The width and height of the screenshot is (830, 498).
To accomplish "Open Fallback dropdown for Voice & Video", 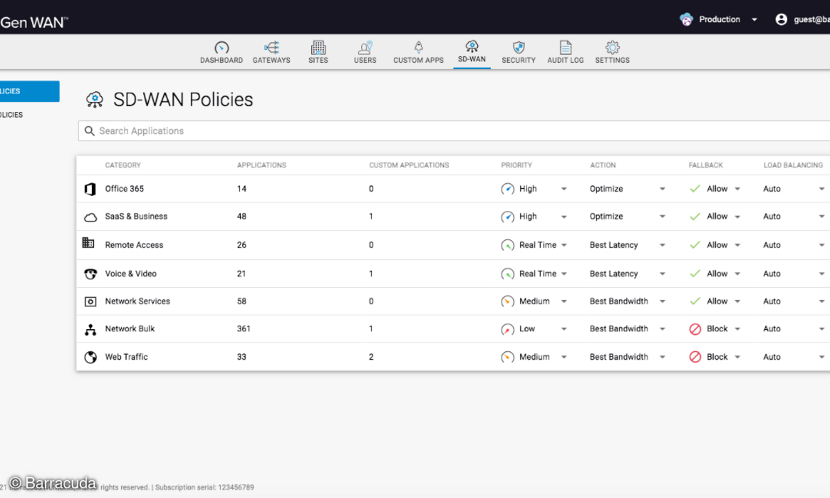I will tap(737, 274).
